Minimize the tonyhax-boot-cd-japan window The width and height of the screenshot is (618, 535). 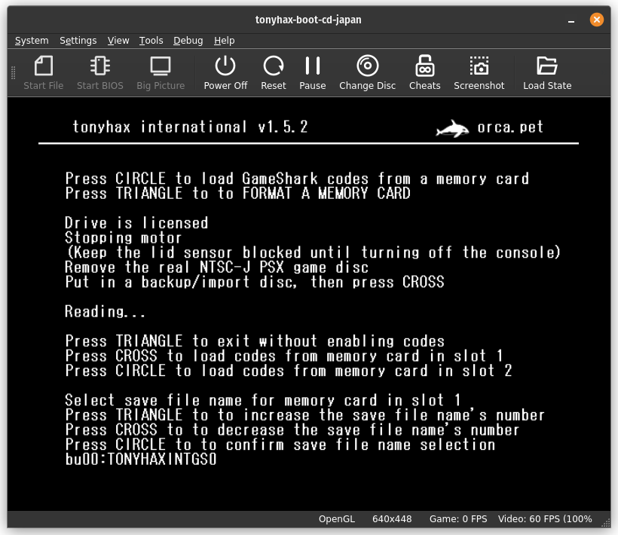[571, 20]
